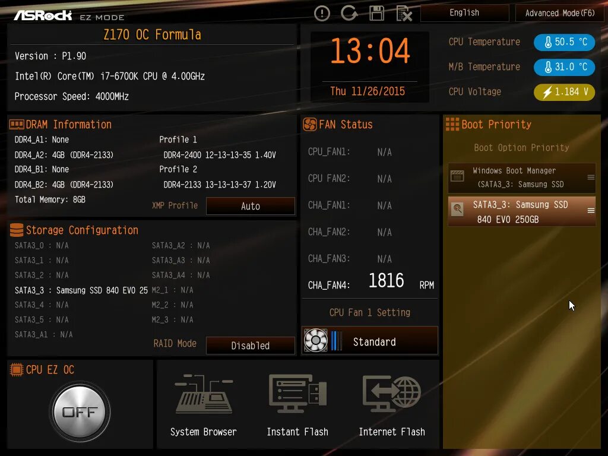Click the DDR4_B2: 4GB (DDR4-2133) row

[x=64, y=185]
